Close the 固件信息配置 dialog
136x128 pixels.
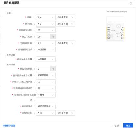click(131, 3)
